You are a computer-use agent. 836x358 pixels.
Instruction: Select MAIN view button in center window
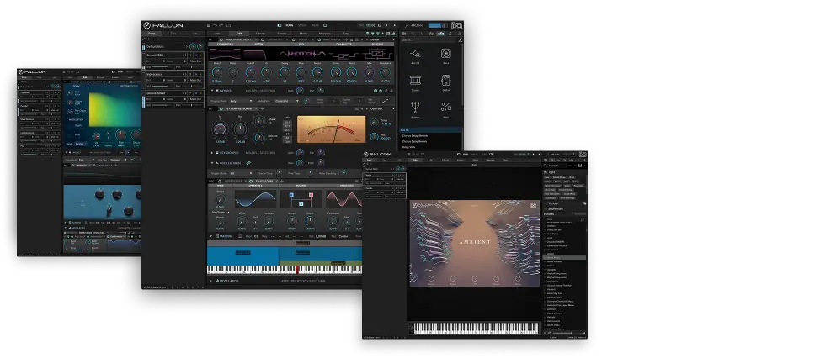289,25
